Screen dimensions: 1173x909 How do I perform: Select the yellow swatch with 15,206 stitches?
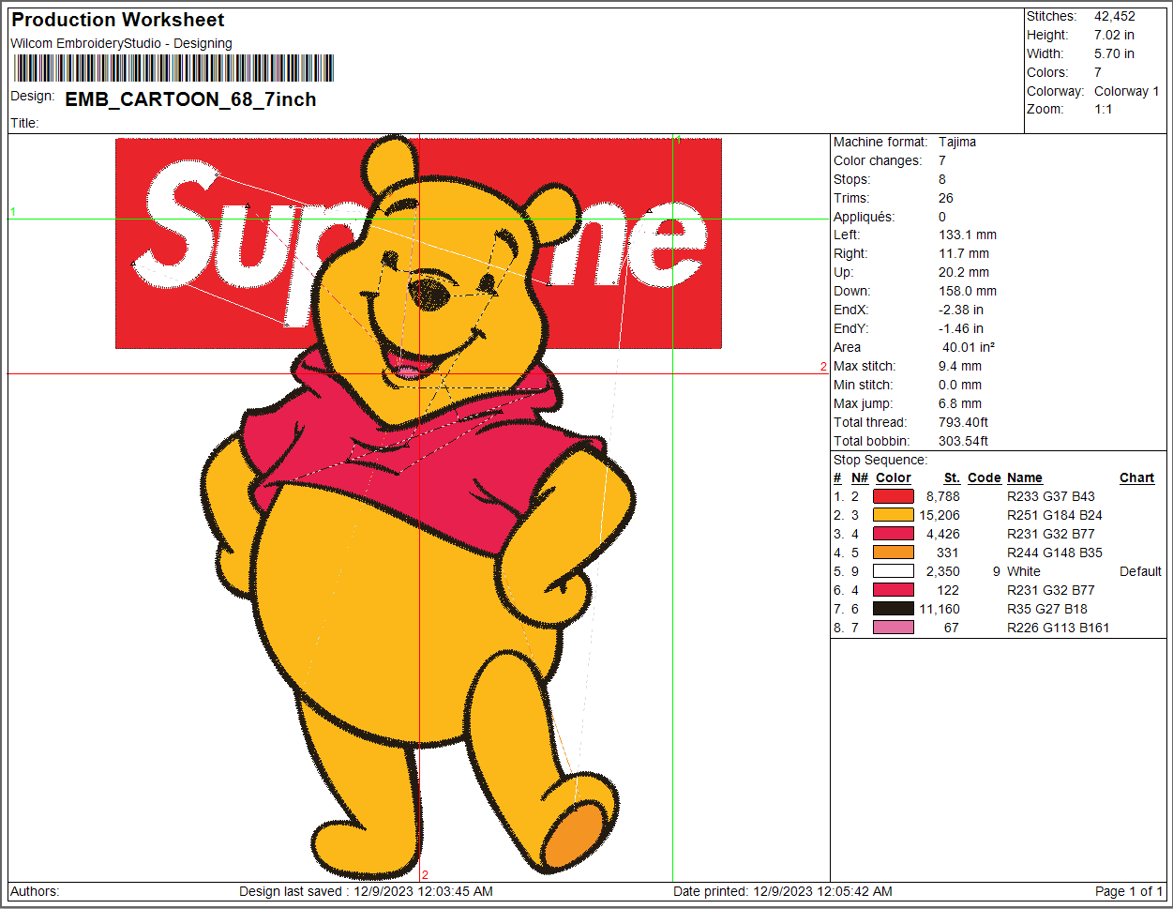pyautogui.click(x=893, y=515)
